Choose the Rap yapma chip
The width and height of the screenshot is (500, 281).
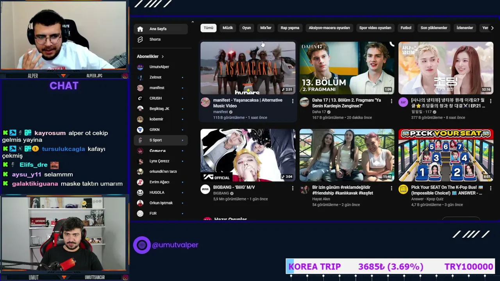pos(290,28)
